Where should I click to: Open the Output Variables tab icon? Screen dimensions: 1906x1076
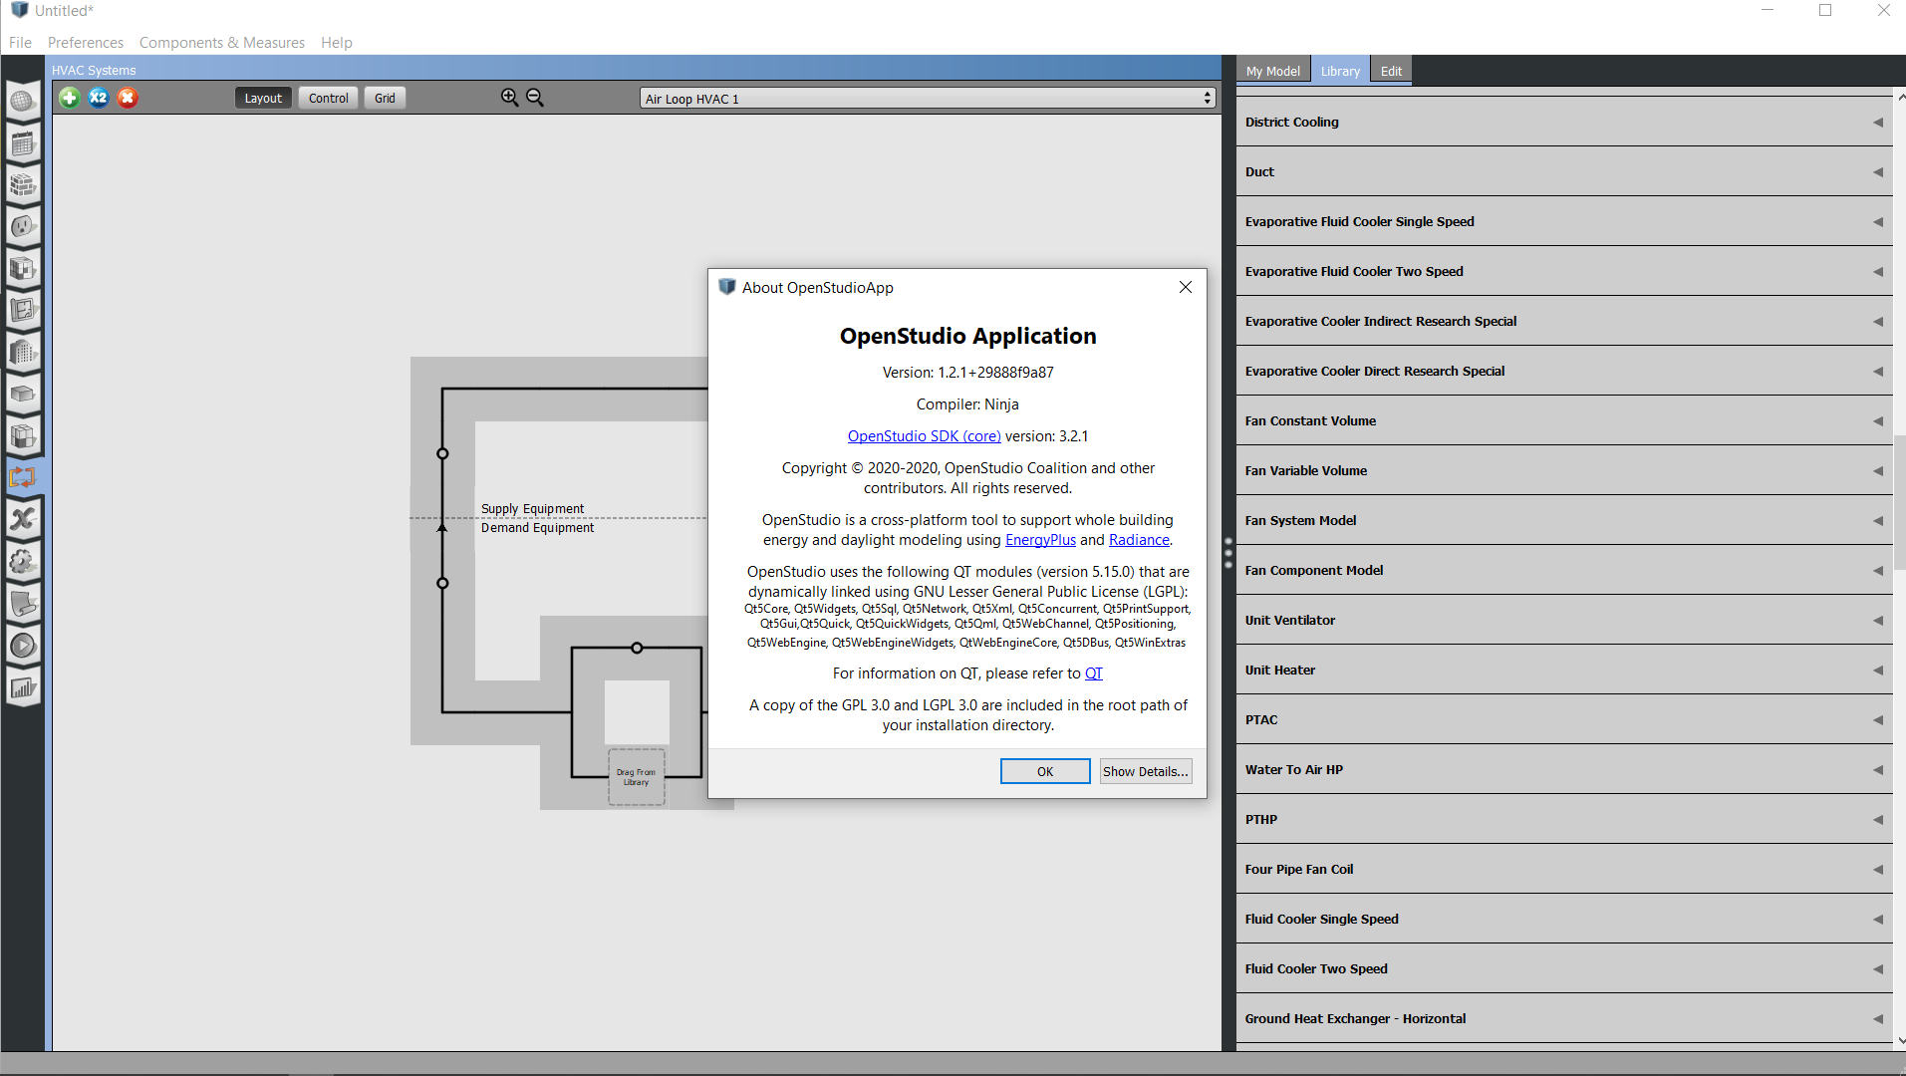[x=23, y=519]
